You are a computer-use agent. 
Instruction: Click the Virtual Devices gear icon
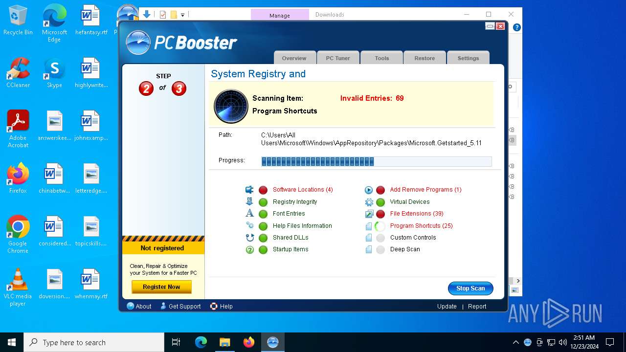(x=369, y=202)
